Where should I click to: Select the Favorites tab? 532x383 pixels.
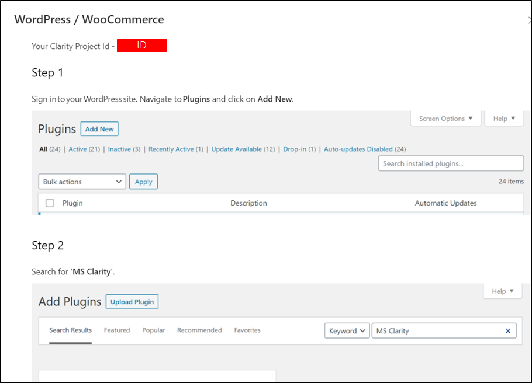(x=247, y=330)
